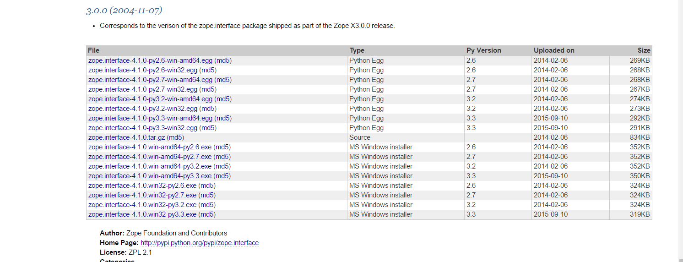The width and height of the screenshot is (683, 262).
Task: View md5 of win-amd64-py2.6.exe
Action: (x=222, y=147)
